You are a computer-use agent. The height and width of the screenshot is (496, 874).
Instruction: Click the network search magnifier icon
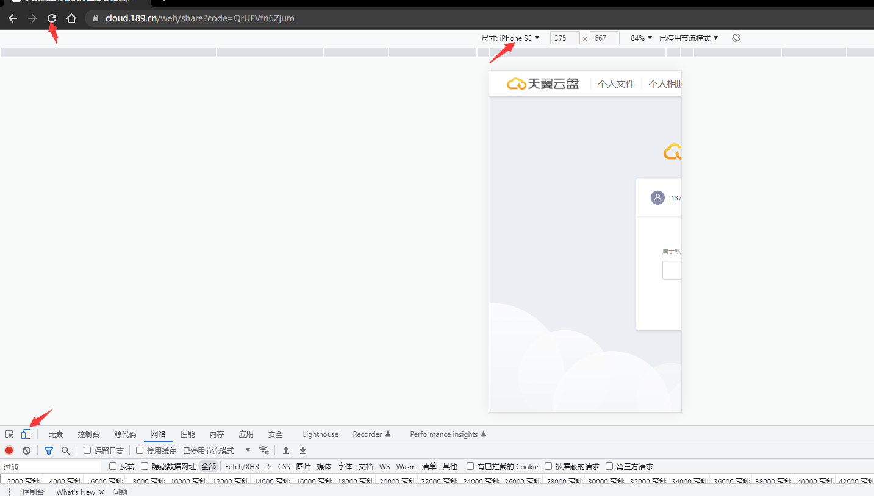click(x=65, y=450)
